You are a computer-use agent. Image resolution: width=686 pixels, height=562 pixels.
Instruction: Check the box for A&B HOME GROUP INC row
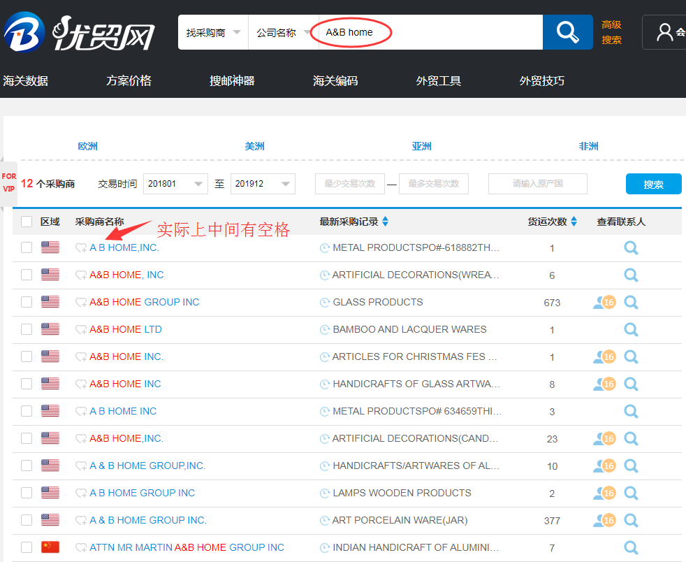(x=27, y=301)
